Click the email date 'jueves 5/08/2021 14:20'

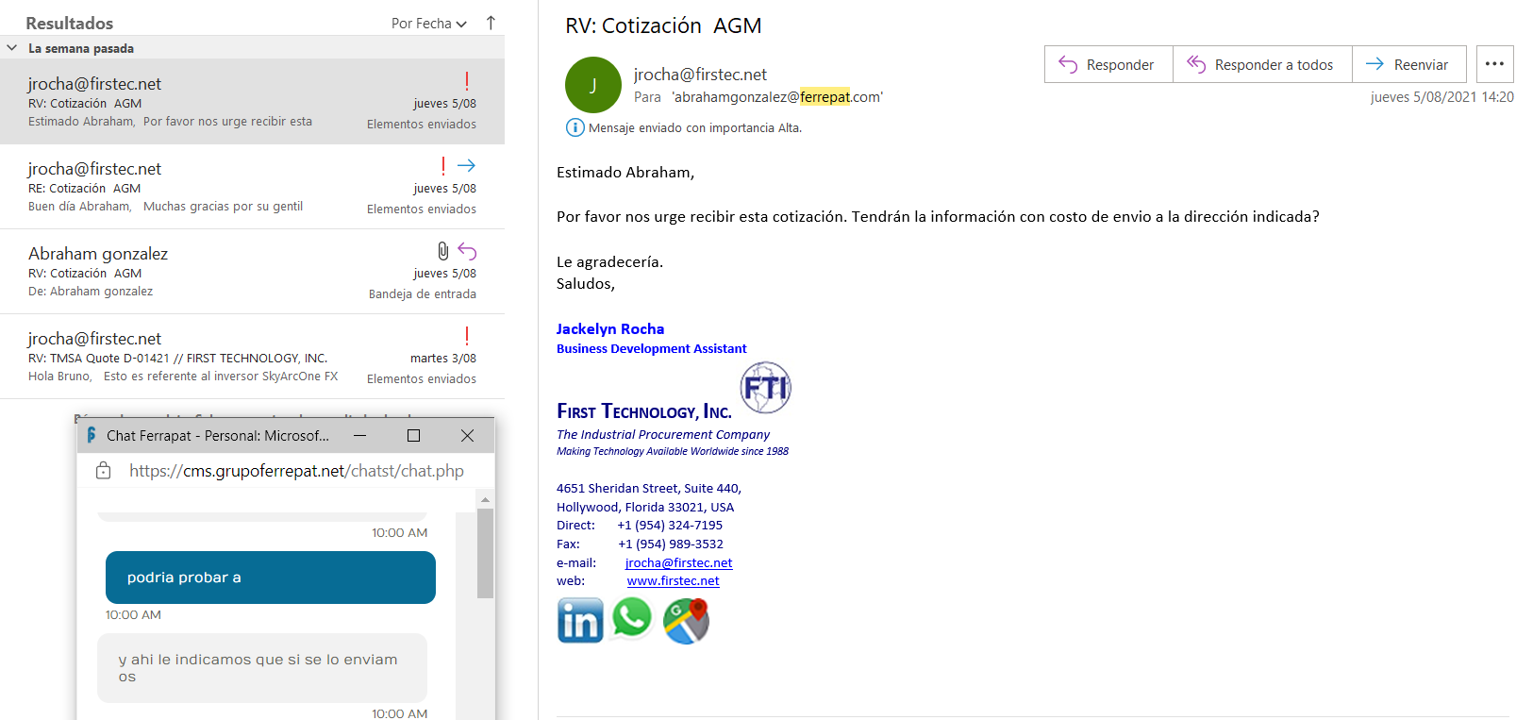(1441, 96)
